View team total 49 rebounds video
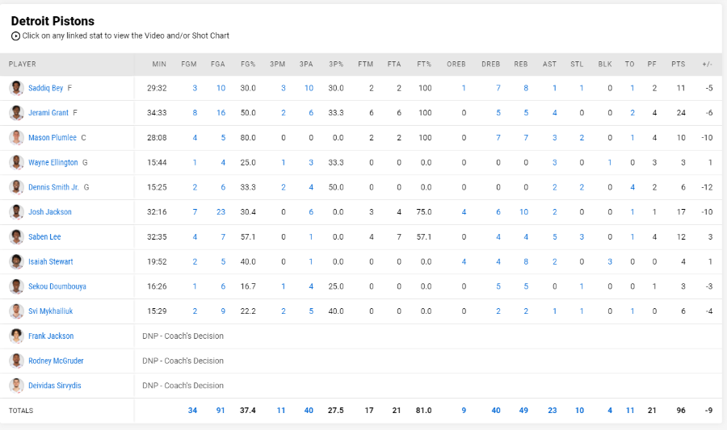 [x=523, y=411]
